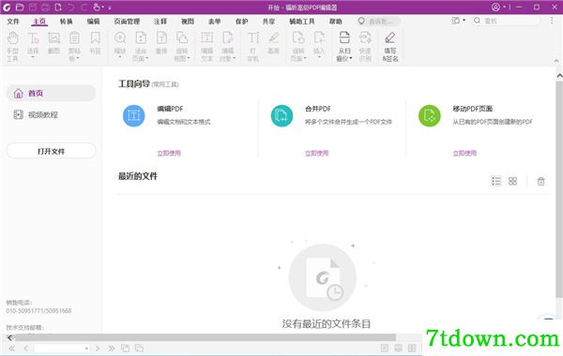Switch to the 转换 ribbon tab
This screenshot has height=356, width=563.
(66, 22)
